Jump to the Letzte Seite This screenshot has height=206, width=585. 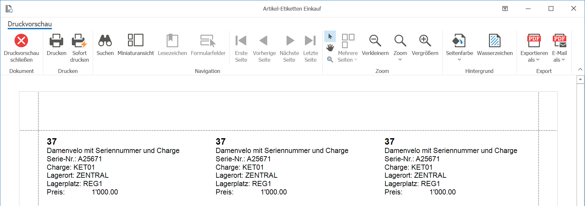point(310,48)
